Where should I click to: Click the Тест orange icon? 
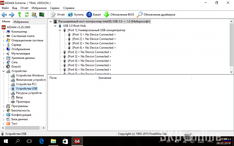click(x=8, y=124)
